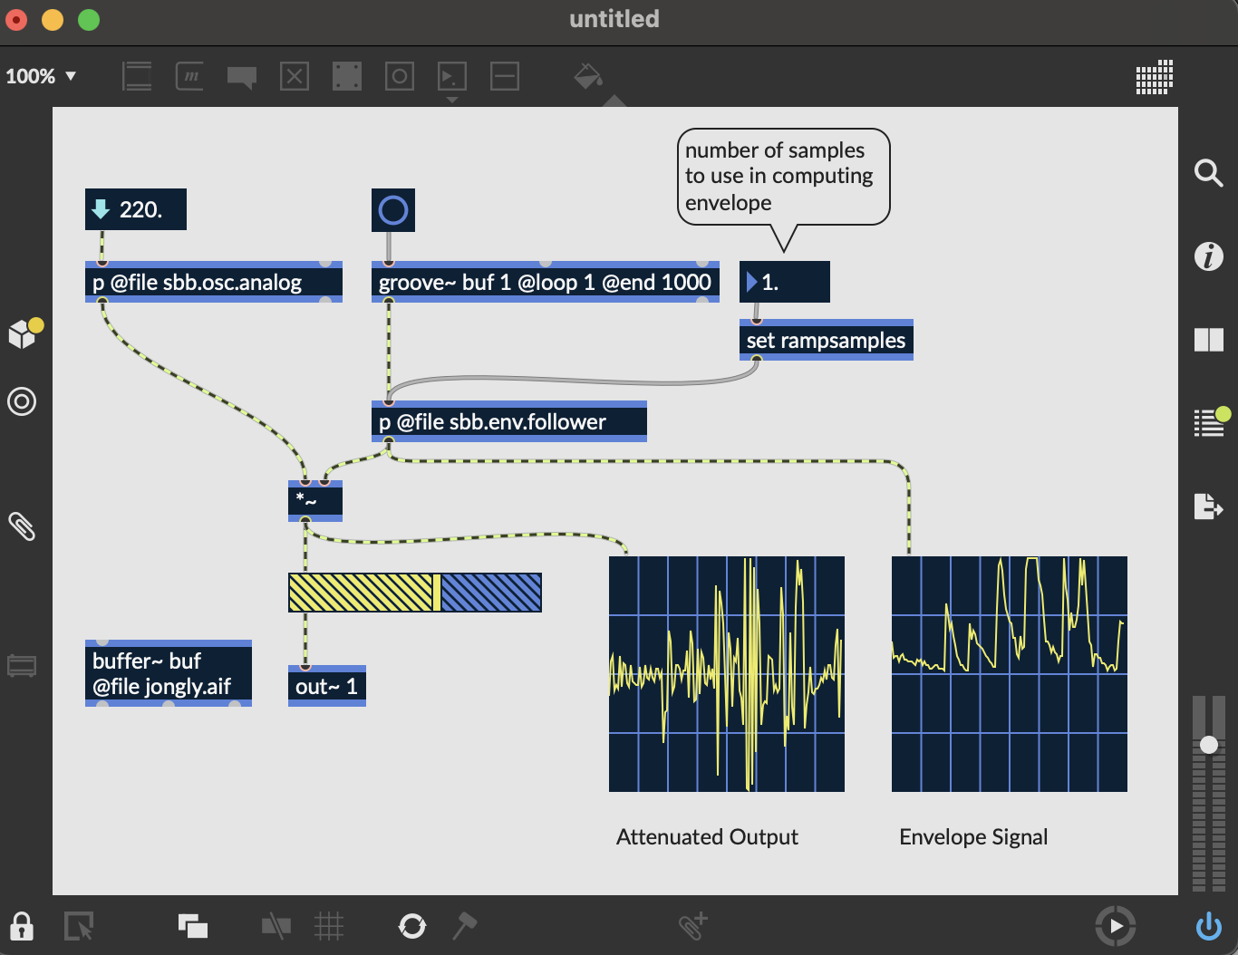Open the object browser cube icon
The image size is (1238, 955).
click(22, 334)
